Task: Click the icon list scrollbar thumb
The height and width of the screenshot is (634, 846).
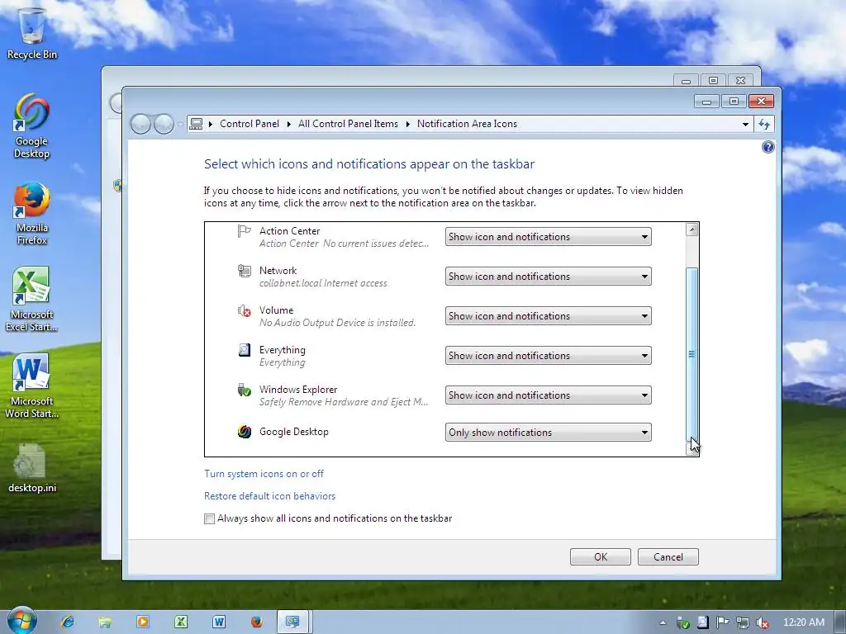Action: click(x=692, y=354)
